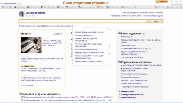Screen dimensions: 183x103
Task: Choose Консультации для бюджетных организаций
Action: tap(88, 45)
